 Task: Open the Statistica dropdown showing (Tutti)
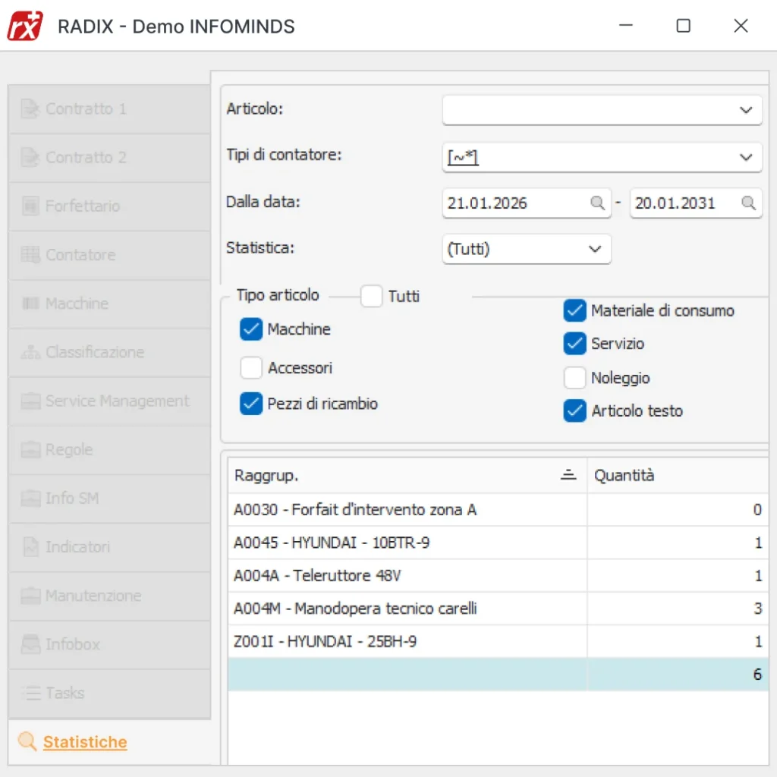(x=594, y=249)
